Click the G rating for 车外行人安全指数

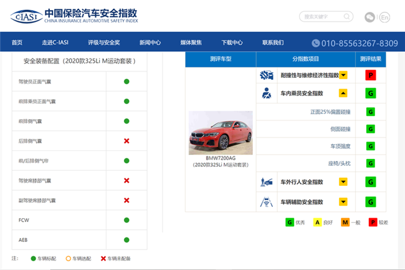click(371, 182)
